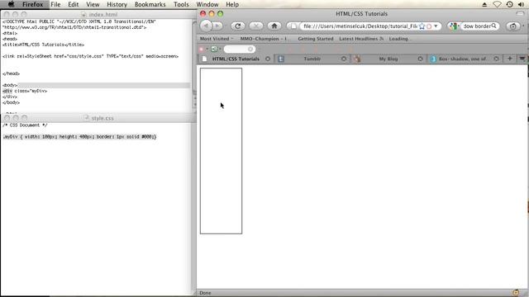Focus the address bar showing file:///Users/metinselcuk
The image size is (529, 297).
coord(360,26)
